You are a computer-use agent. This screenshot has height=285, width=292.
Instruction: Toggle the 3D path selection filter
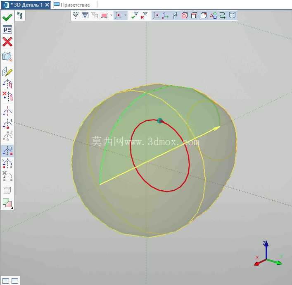223,15
